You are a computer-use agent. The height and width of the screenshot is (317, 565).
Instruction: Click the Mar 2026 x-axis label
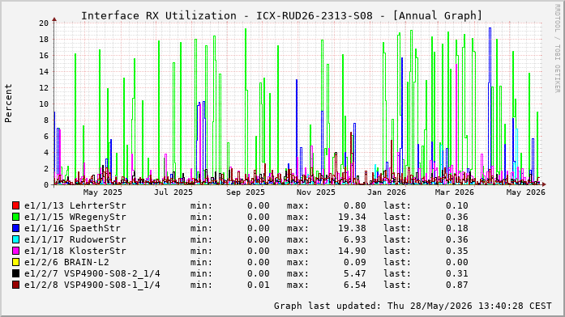click(x=455, y=192)
